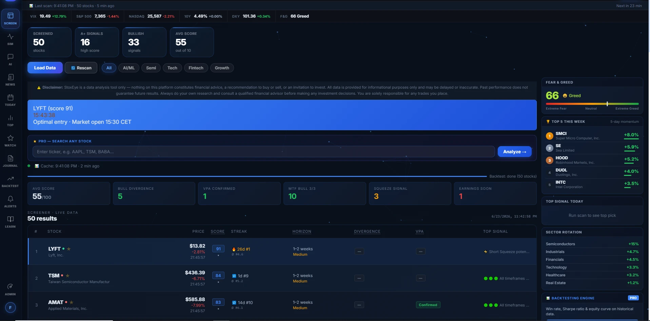650x321 pixels.
Task: Click the Rescan button
Action: (81, 68)
